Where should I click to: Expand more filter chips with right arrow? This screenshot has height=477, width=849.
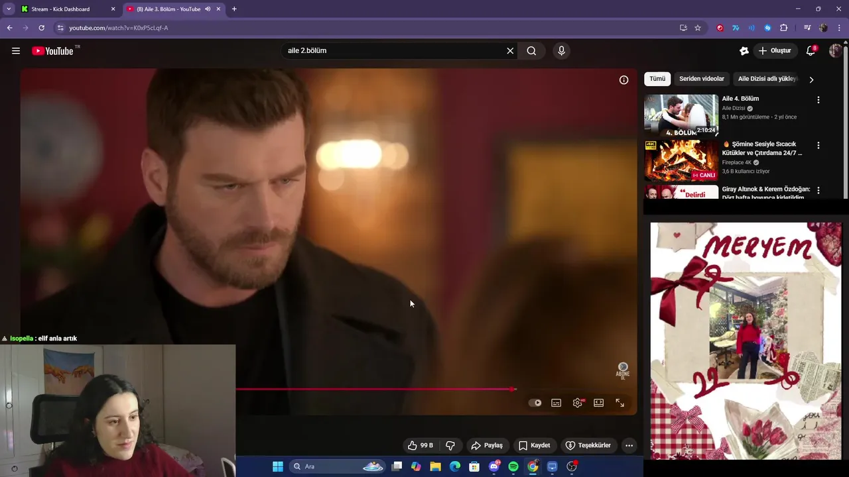click(x=811, y=79)
